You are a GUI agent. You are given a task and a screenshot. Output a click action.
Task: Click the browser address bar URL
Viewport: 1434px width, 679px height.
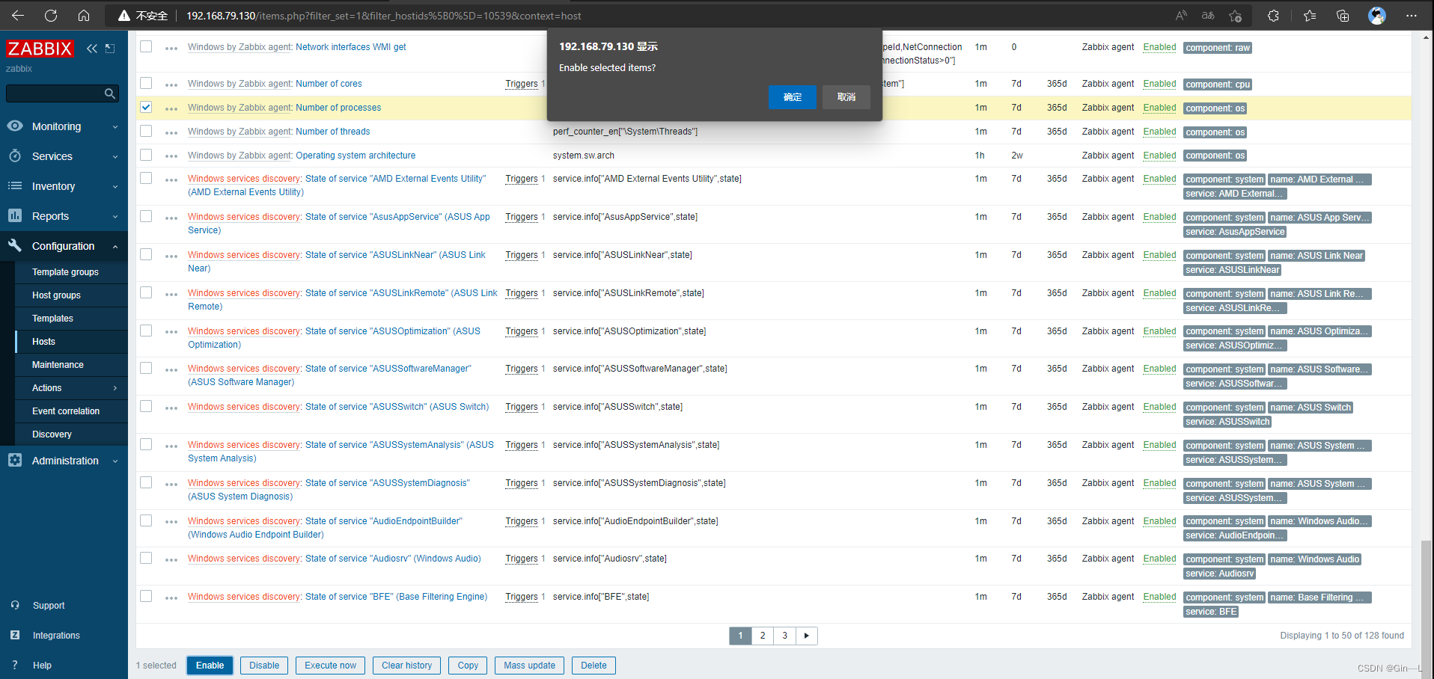[383, 16]
